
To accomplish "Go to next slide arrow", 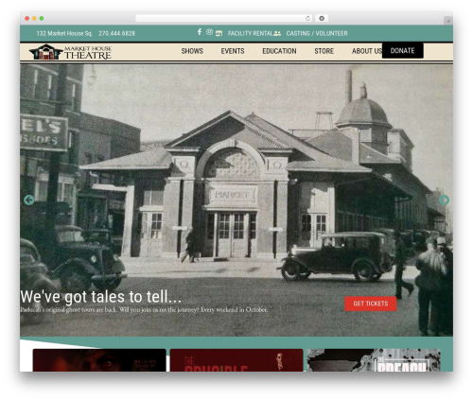I will point(444,200).
